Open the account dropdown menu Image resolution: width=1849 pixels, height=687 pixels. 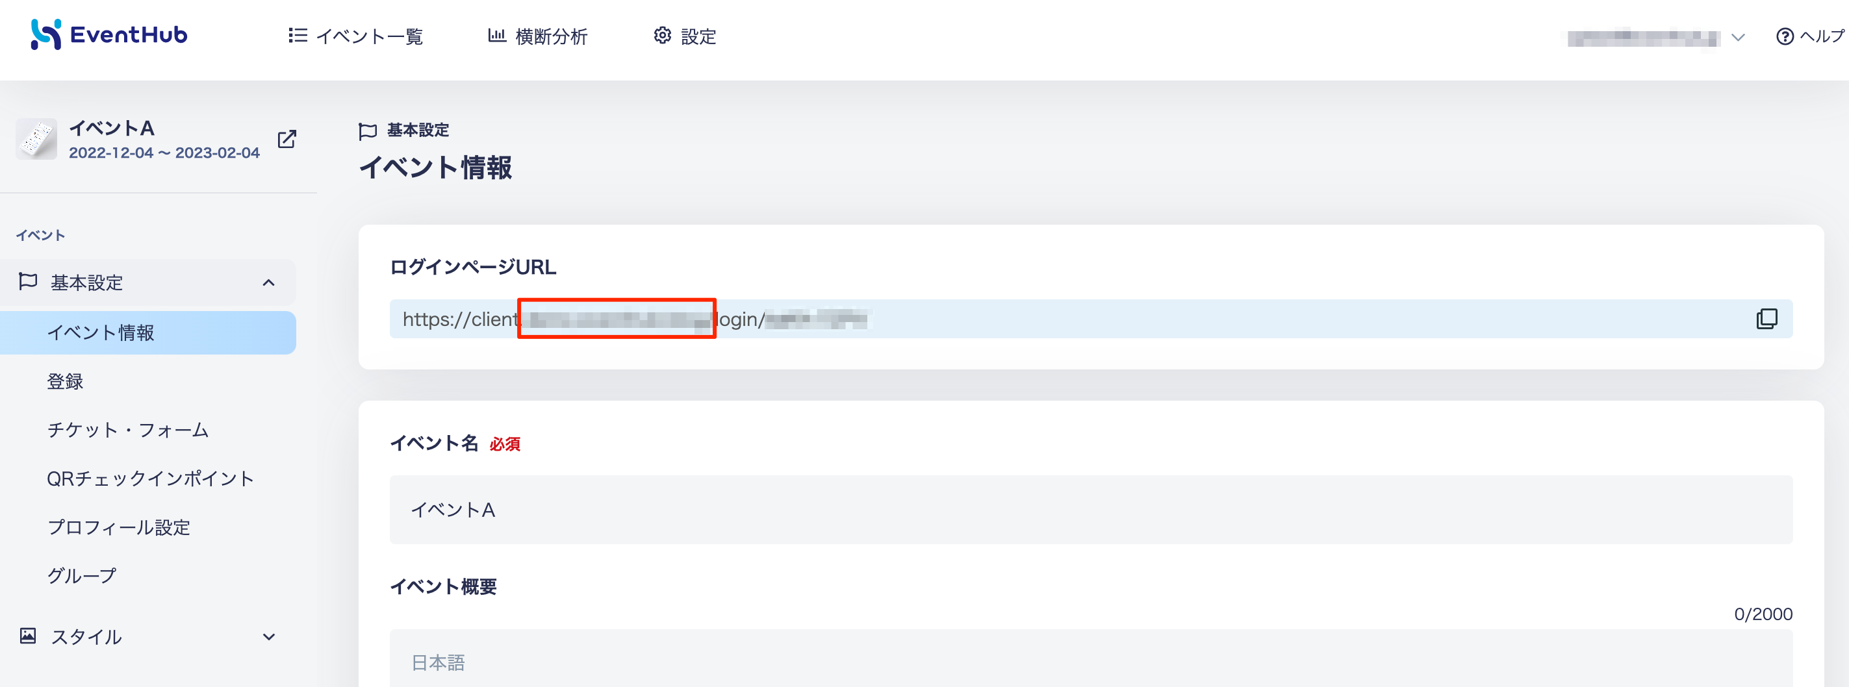click(1738, 37)
